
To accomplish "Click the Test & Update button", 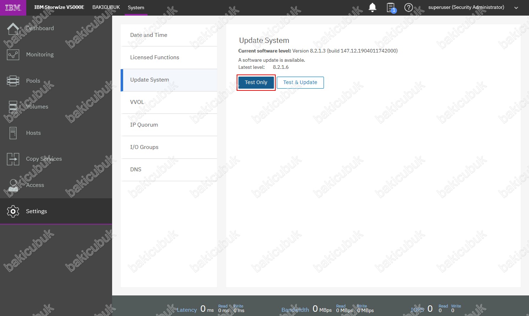I will (x=300, y=82).
